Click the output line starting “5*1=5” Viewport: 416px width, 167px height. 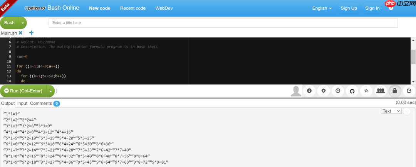(49, 138)
